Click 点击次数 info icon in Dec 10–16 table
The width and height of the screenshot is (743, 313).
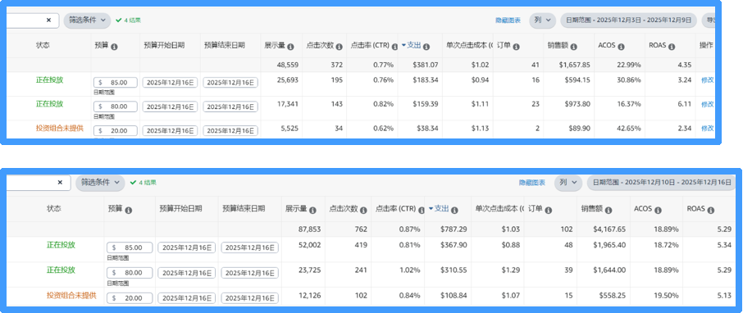click(x=363, y=210)
